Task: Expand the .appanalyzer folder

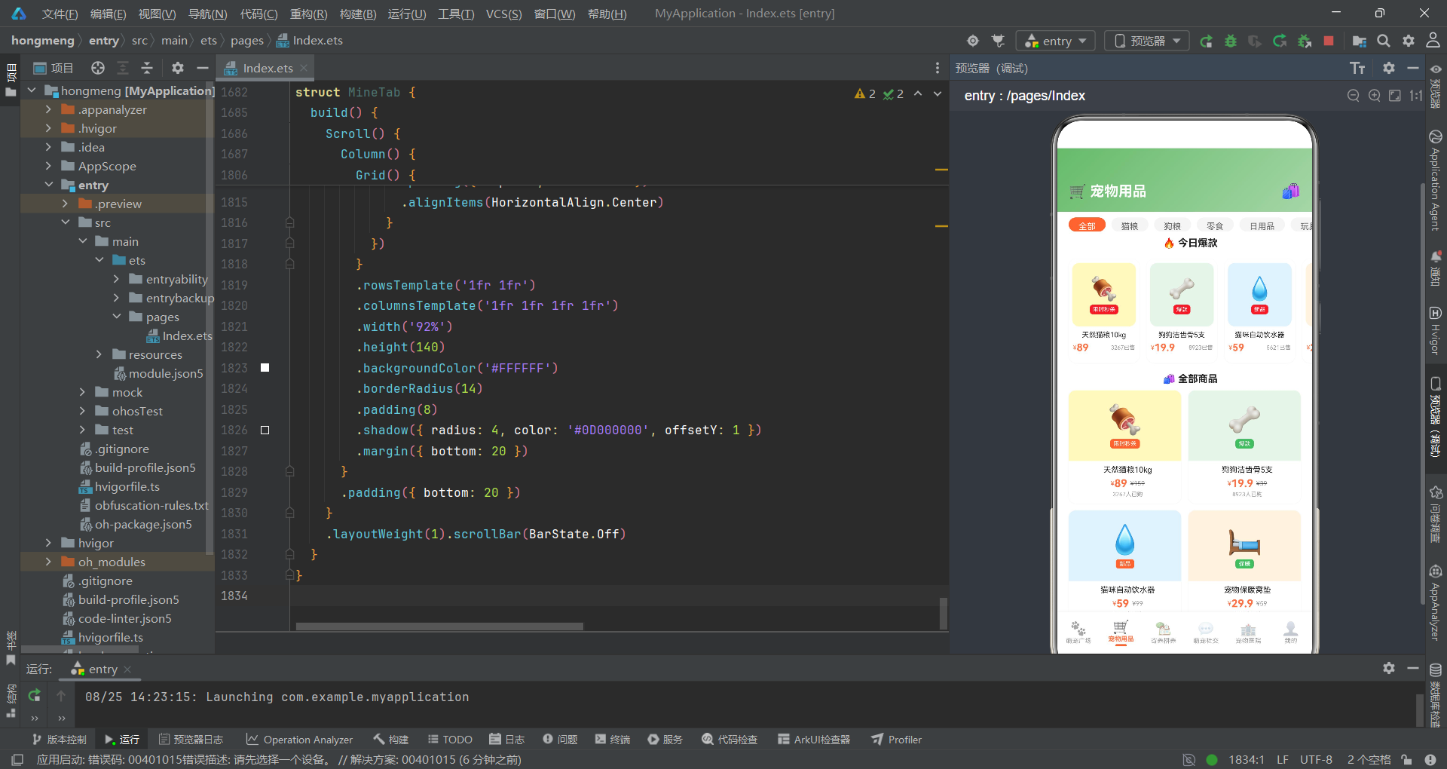Action: click(48, 109)
